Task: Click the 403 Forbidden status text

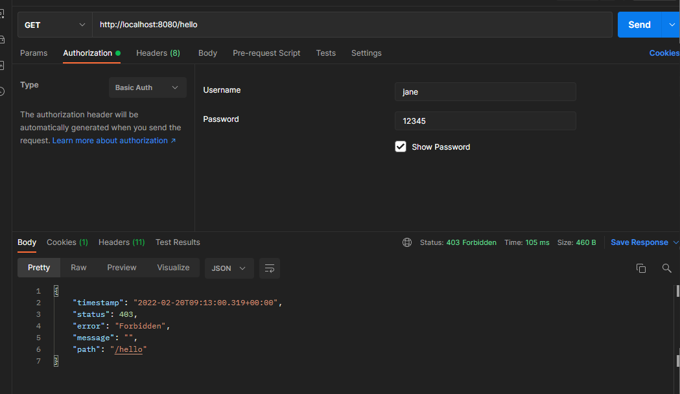Action: coord(471,242)
